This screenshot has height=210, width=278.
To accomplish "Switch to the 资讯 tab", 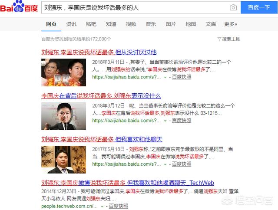I will point(71,24).
